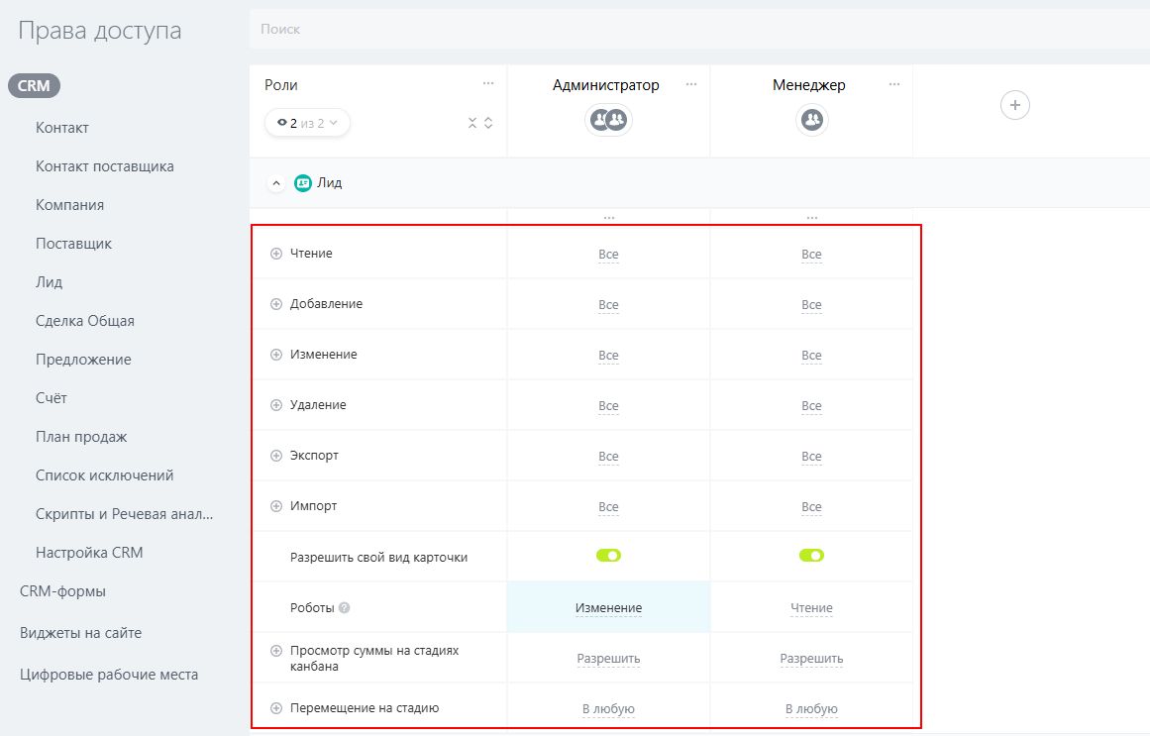1150x736 pixels.
Task: Click Разрешить for Manager kanban sum viewing
Action: pos(811,659)
